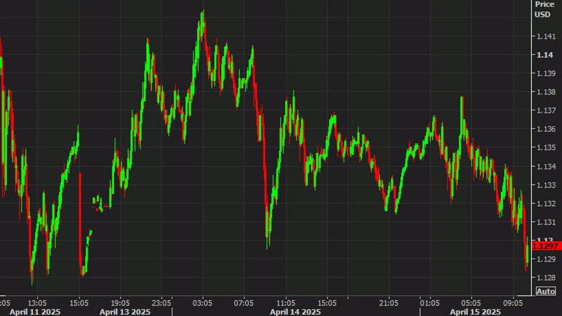Click the bold 1.14 price label
Viewport: 562px width, 316px height.
[x=545, y=55]
